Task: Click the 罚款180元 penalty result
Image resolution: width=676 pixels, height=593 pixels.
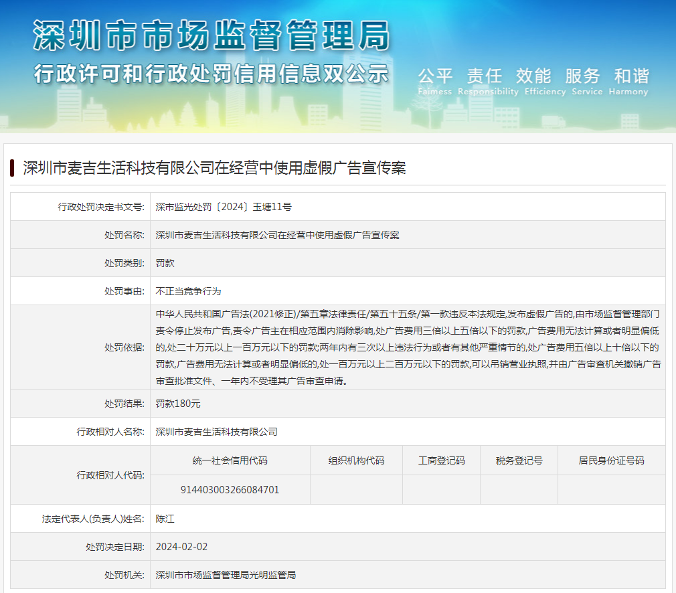Action: 178,404
